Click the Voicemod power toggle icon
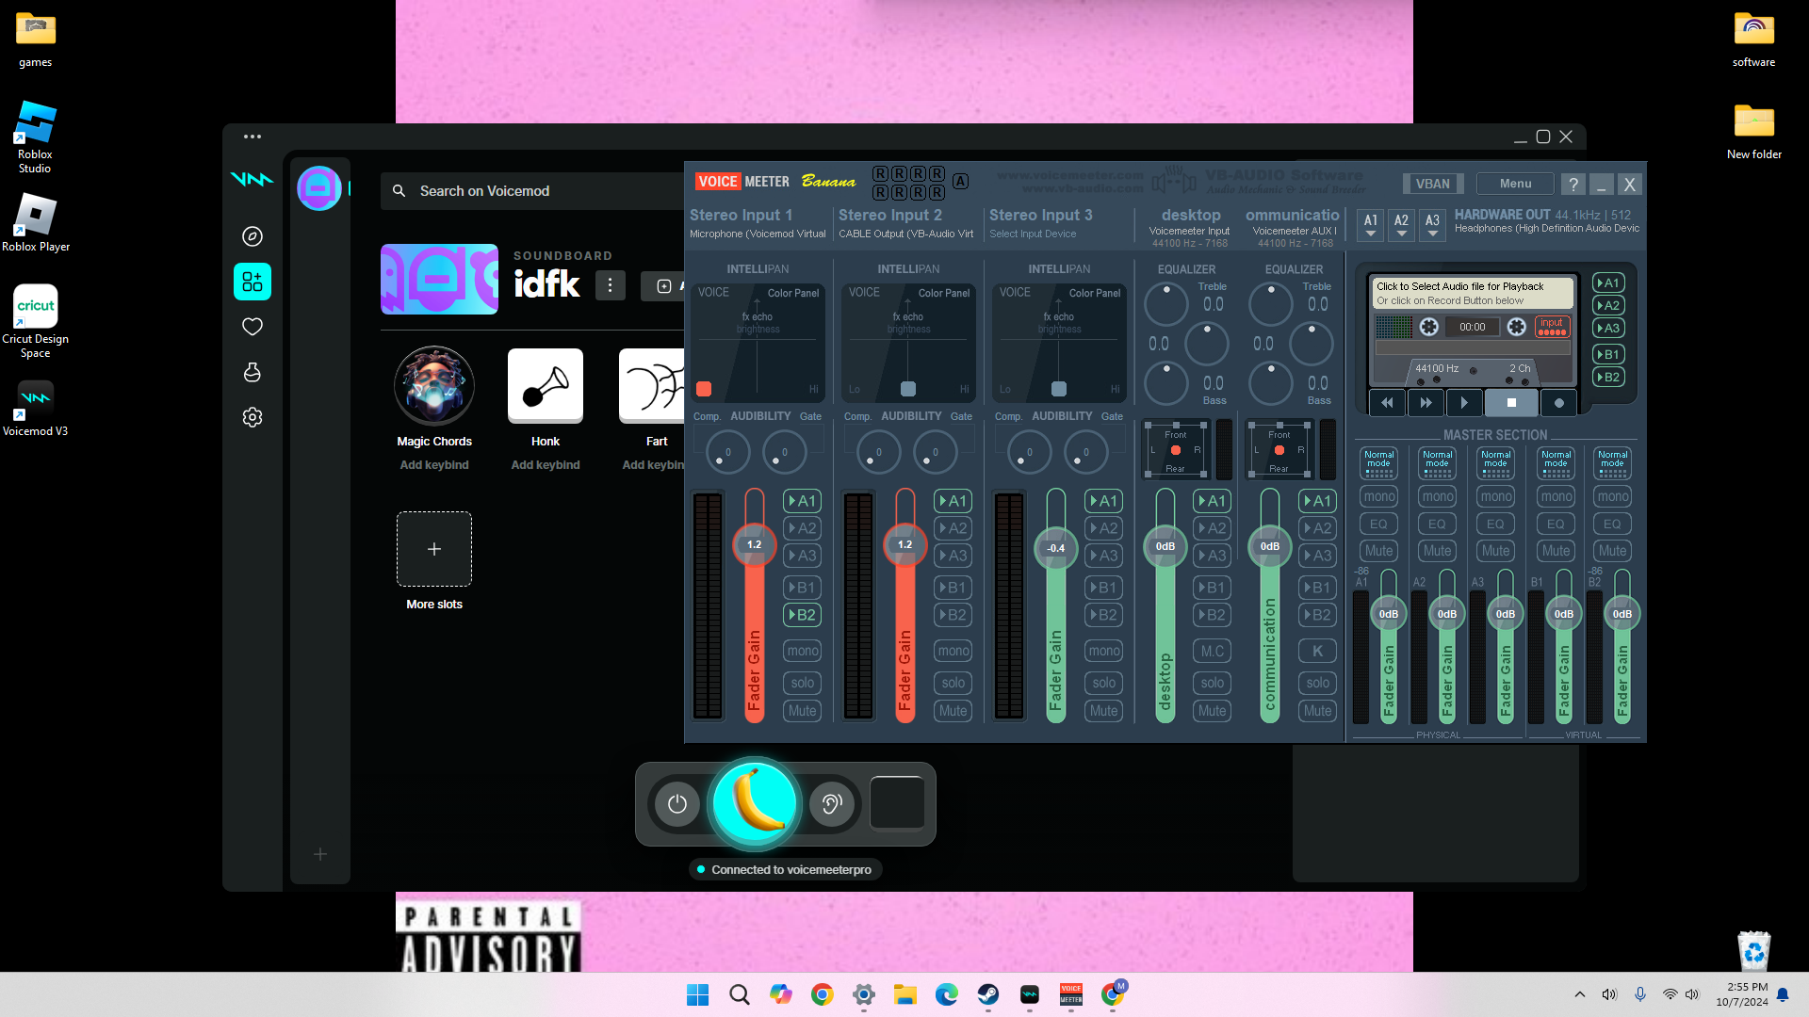1809x1017 pixels. click(x=676, y=804)
